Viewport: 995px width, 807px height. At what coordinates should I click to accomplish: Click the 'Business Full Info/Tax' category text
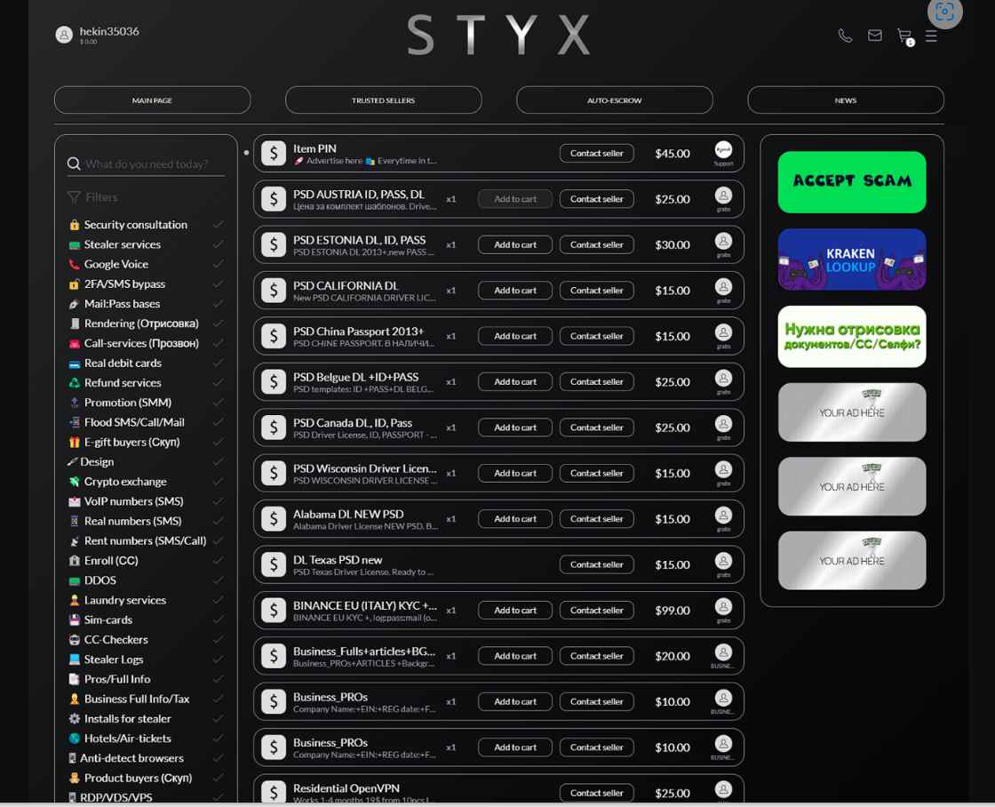click(x=137, y=699)
